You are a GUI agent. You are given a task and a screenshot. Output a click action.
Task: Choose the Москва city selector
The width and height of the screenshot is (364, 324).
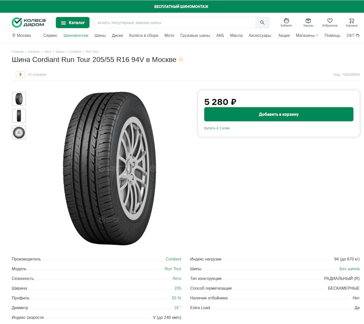pyautogui.click(x=22, y=35)
